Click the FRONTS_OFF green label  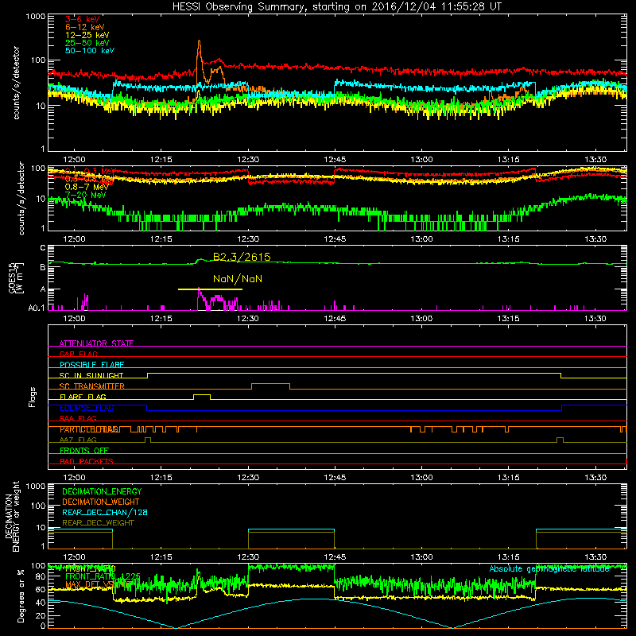84,451
